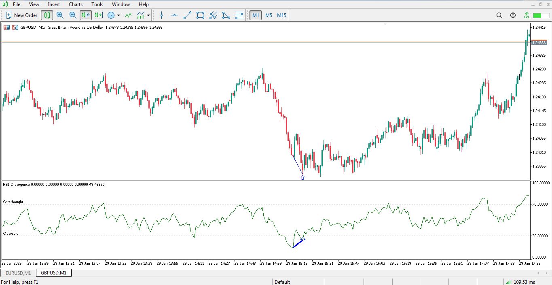Restore down the application window

[x=540, y=4]
